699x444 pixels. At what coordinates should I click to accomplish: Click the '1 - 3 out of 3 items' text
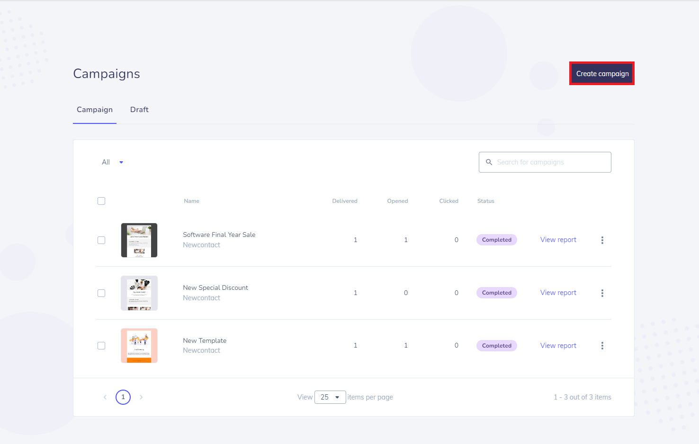tap(582, 397)
